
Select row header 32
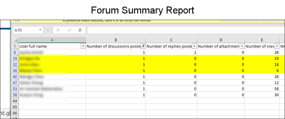click(15, 64)
